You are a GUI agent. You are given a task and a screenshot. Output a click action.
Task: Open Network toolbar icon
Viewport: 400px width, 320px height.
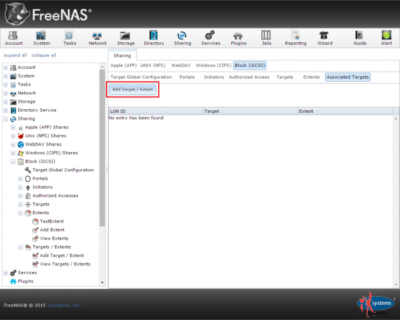(x=98, y=38)
